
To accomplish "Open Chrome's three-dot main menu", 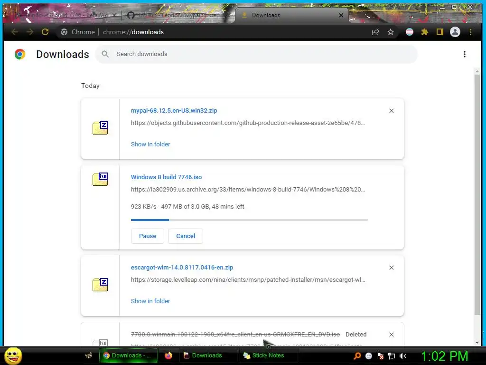I will point(470,32).
